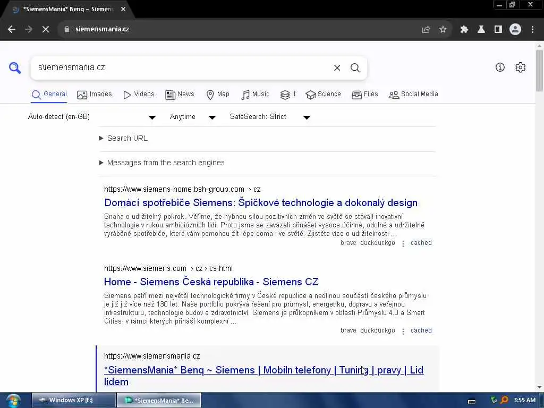Open search preferences gear icon
Image resolution: width=544 pixels, height=408 pixels.
[x=521, y=67]
